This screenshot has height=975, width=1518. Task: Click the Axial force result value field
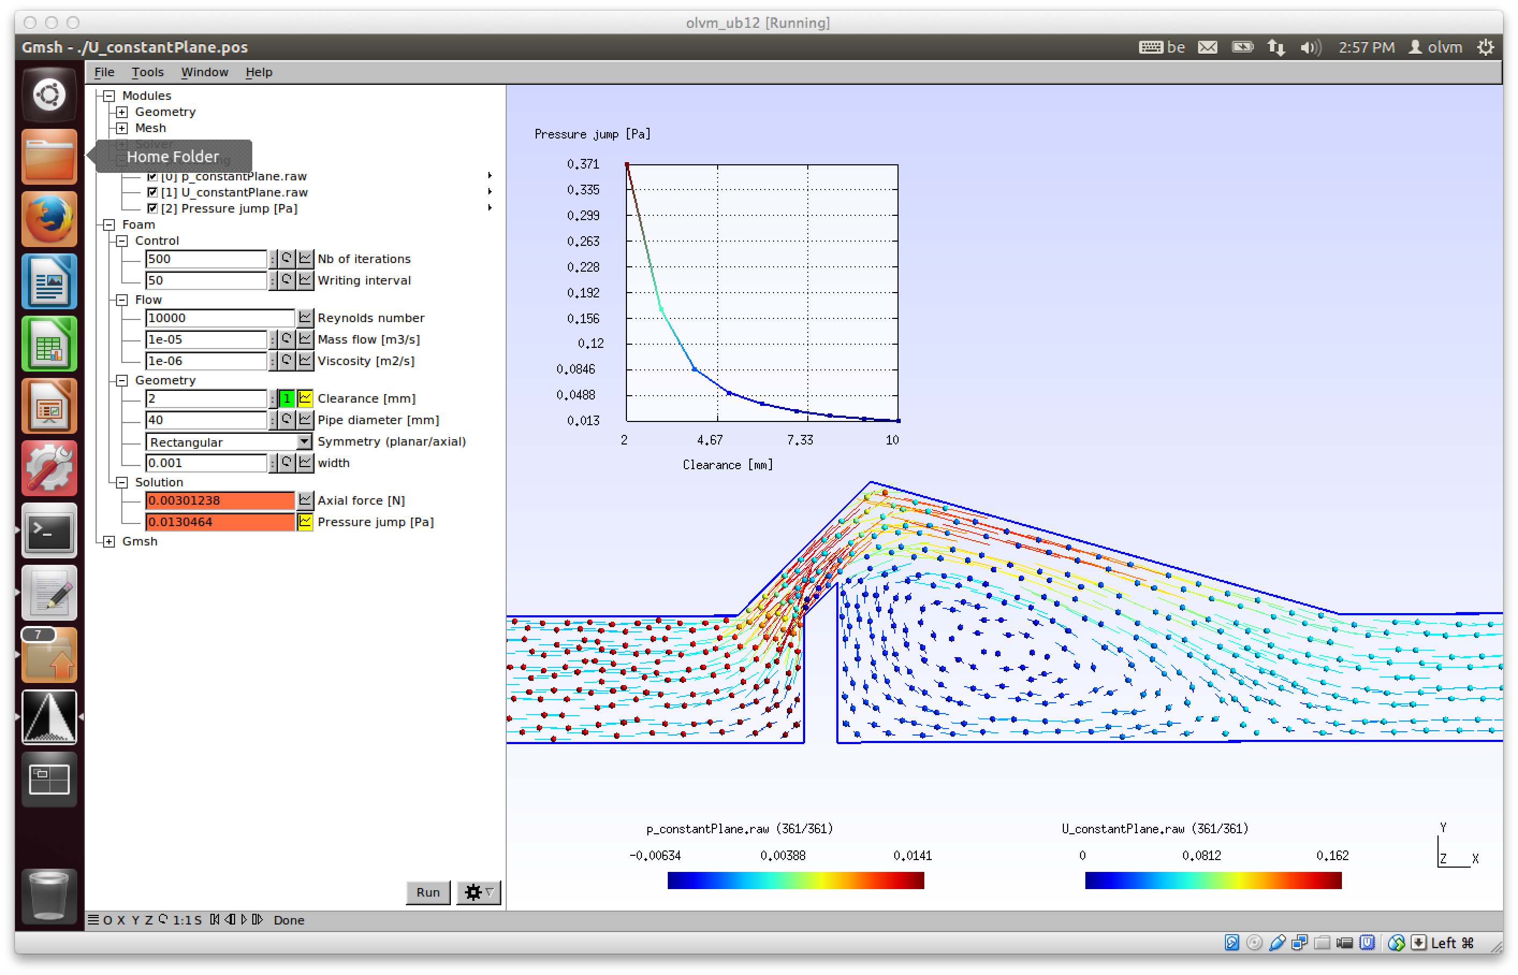[x=220, y=500]
